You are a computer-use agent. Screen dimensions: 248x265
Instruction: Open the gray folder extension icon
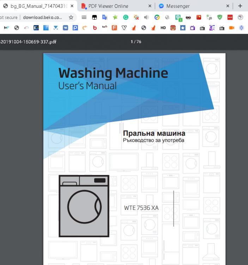coord(84,17)
